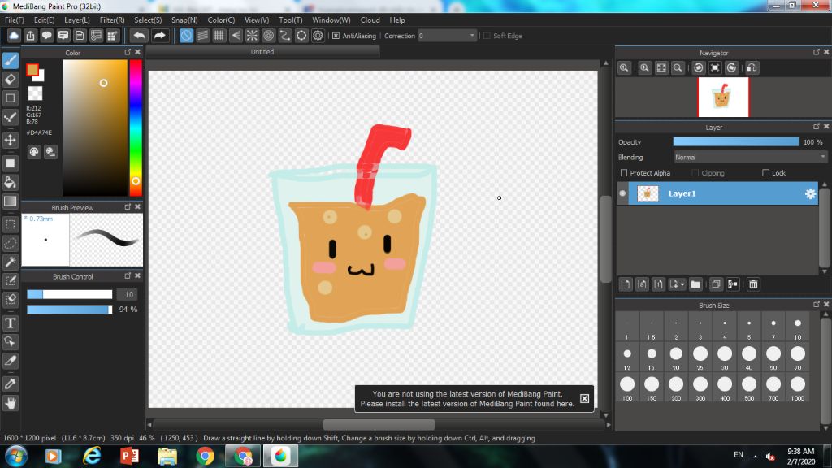The height and width of the screenshot is (468, 832).
Task: Open the Correction dropdown
Action: (448, 36)
